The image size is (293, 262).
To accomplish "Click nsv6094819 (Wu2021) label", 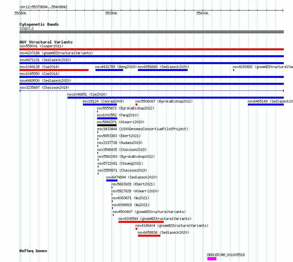I will tap(131, 205).
